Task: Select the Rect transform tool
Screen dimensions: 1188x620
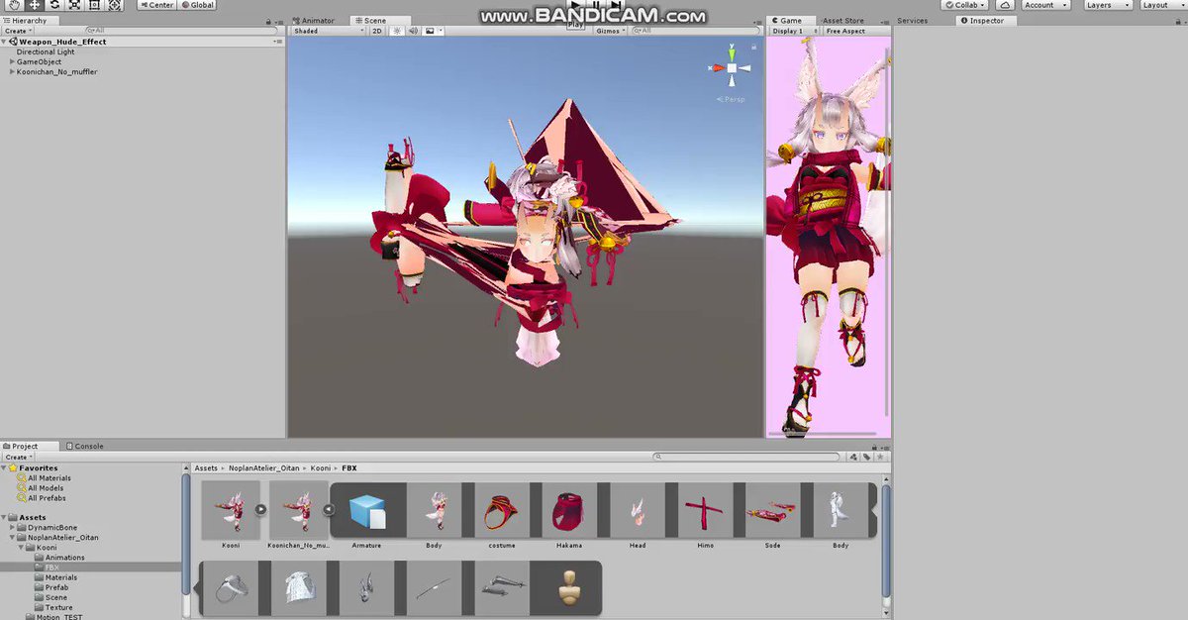Action: click(95, 5)
